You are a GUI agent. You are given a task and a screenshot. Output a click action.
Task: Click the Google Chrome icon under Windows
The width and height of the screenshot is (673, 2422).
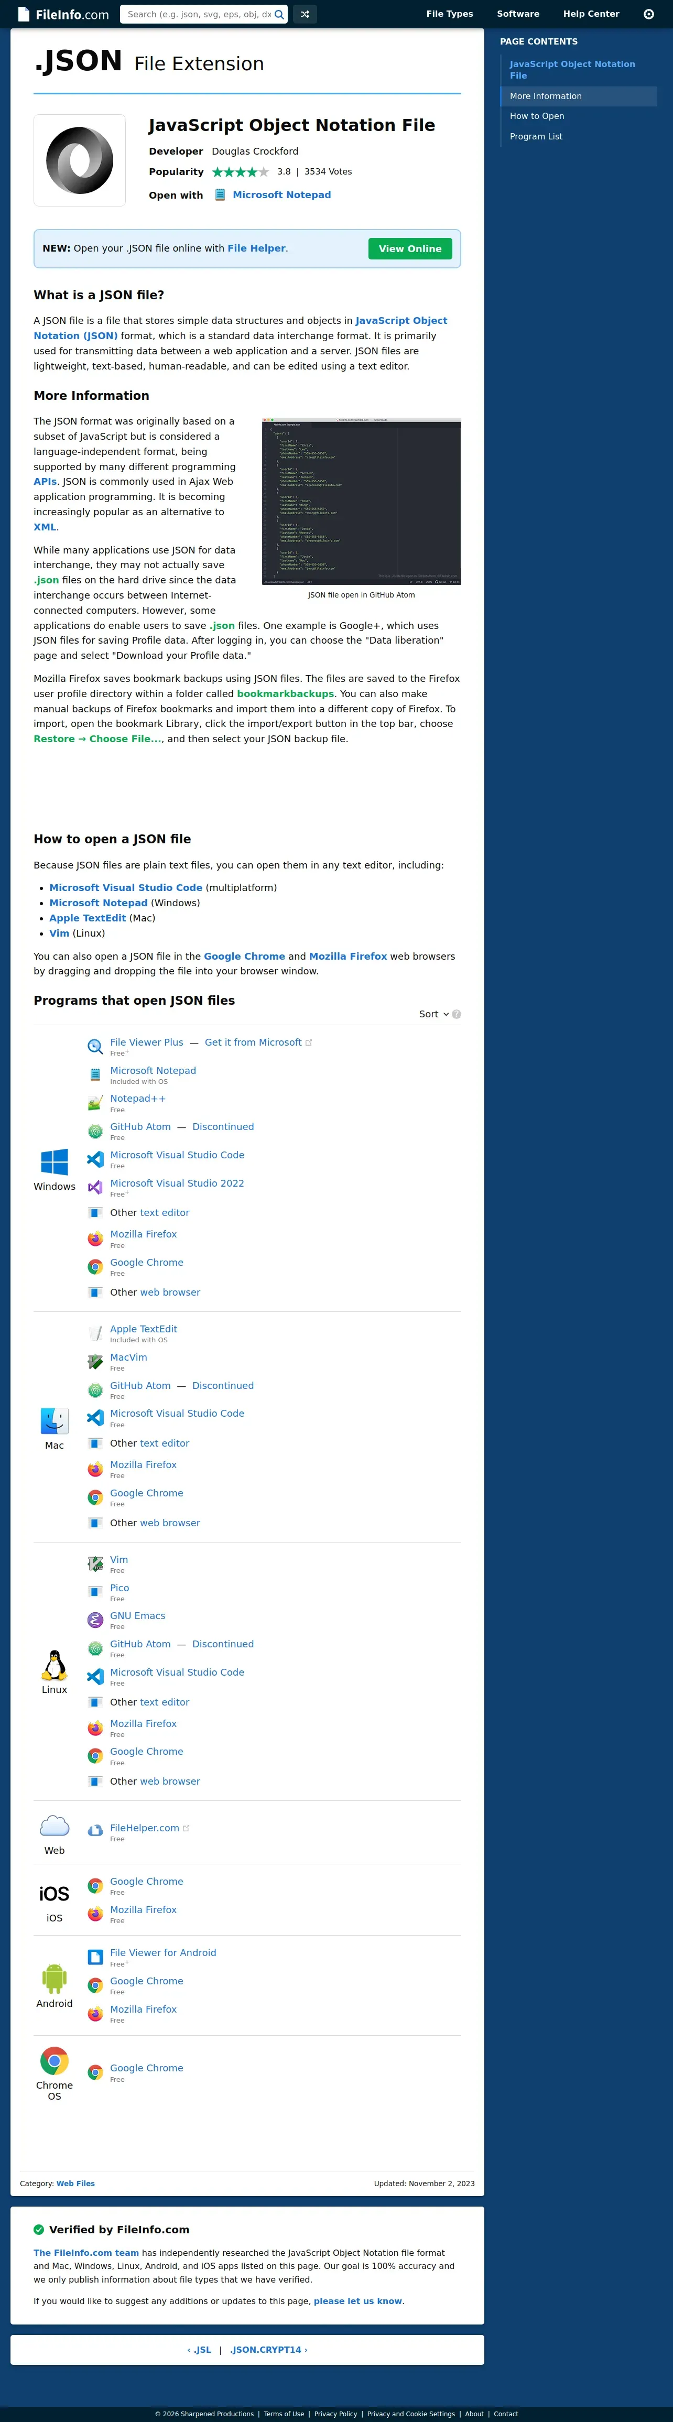tap(95, 1266)
